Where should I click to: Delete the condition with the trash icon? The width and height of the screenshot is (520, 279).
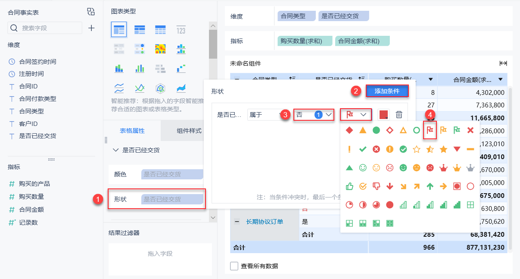click(x=399, y=114)
